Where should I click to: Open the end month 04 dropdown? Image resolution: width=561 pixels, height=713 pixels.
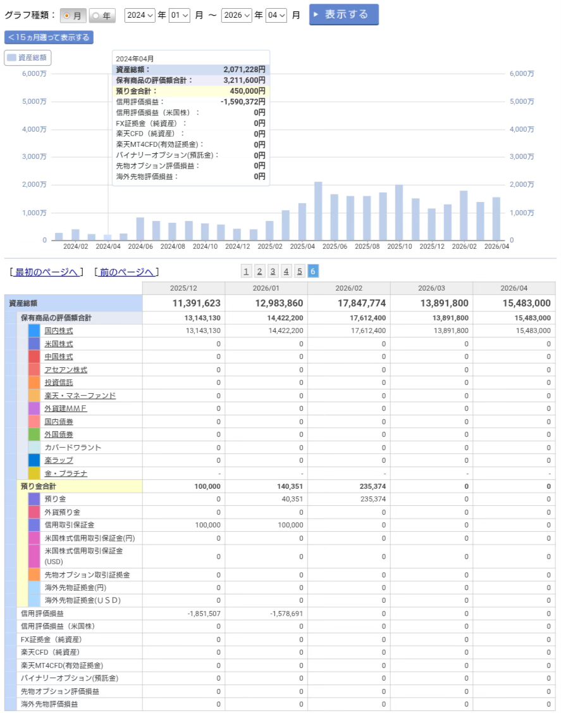click(x=276, y=15)
